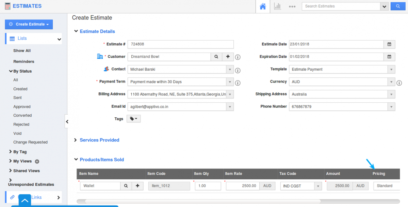Open the Email Id dropdown
Viewport: 408px width, 207px height.
coord(230,106)
